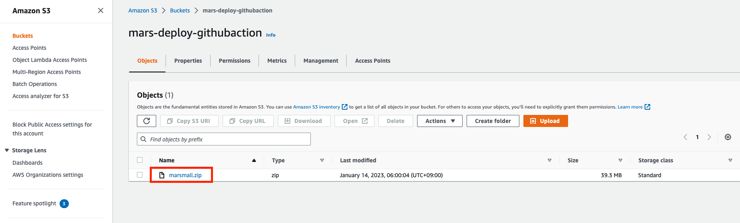The width and height of the screenshot is (740, 223).
Task: Click the Delete button
Action: tap(396, 121)
